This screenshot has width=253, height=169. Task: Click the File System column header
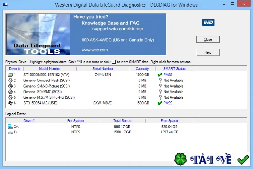76,121
